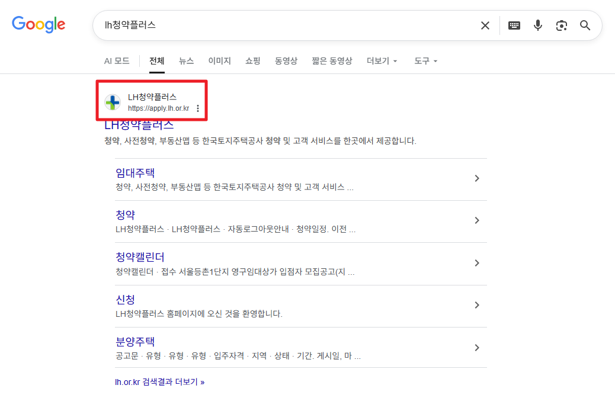Select the AI 모드 option
The height and width of the screenshot is (398, 615).
(x=116, y=60)
